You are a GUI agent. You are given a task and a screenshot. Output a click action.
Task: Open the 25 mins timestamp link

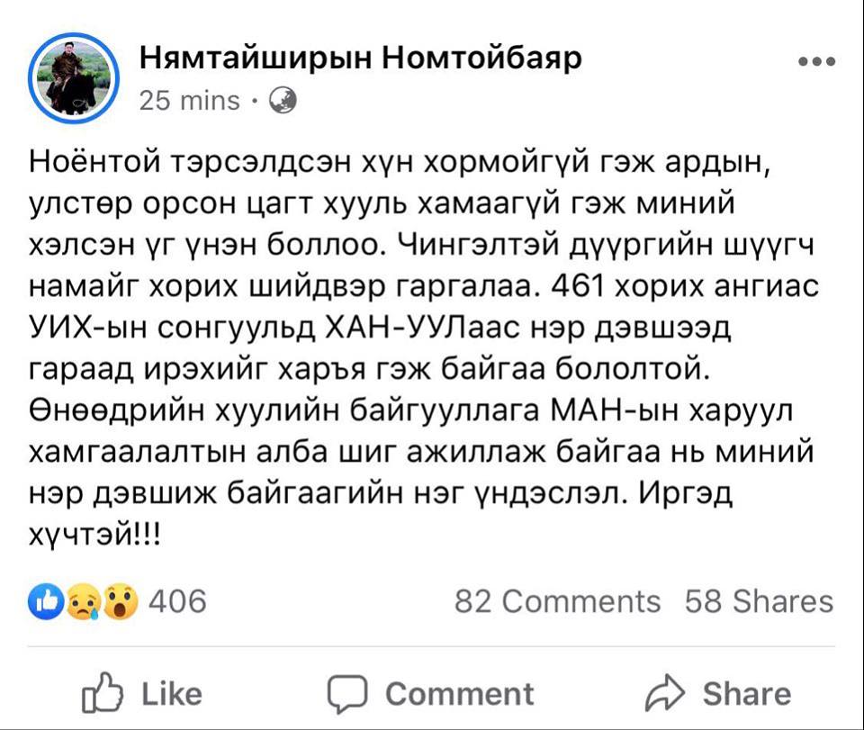[x=190, y=101]
